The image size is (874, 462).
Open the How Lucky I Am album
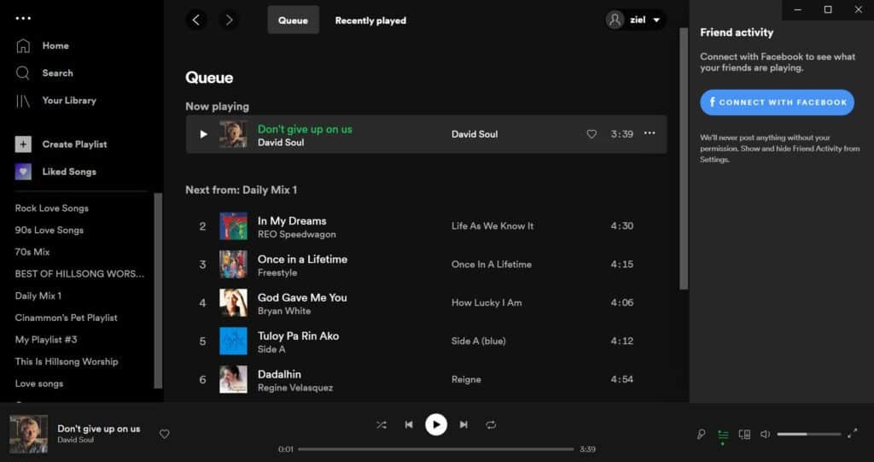click(x=487, y=302)
